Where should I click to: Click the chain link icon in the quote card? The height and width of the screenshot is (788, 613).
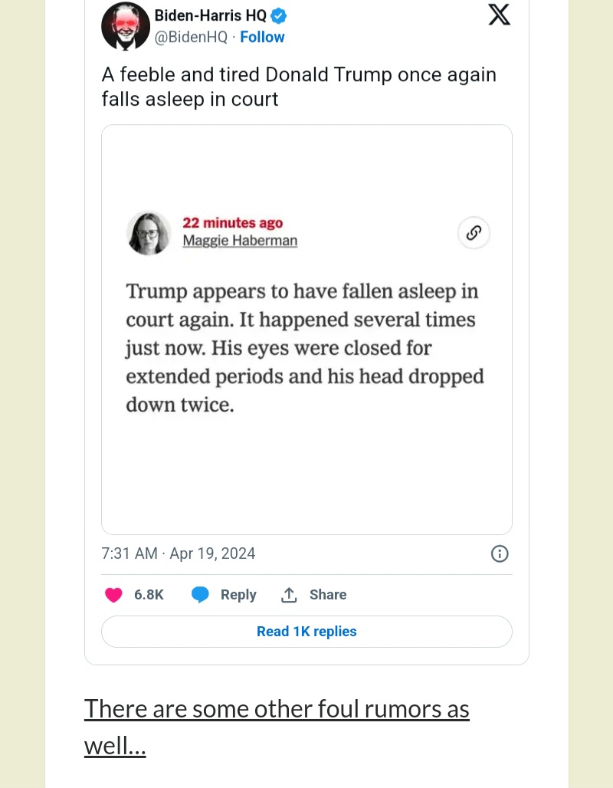pyautogui.click(x=474, y=233)
